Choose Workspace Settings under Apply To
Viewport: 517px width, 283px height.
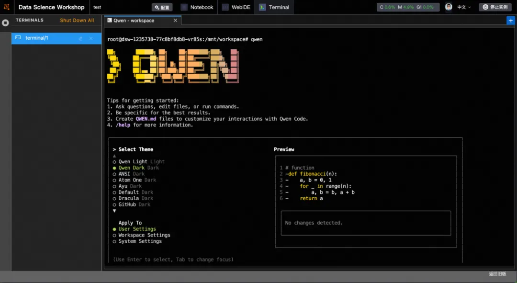click(141, 235)
